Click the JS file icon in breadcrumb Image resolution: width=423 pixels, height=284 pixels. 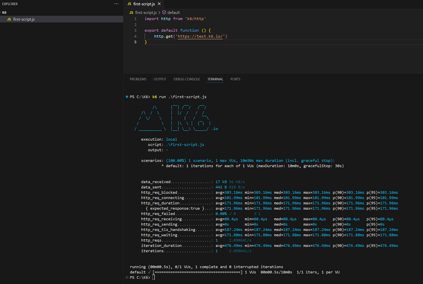(x=131, y=12)
